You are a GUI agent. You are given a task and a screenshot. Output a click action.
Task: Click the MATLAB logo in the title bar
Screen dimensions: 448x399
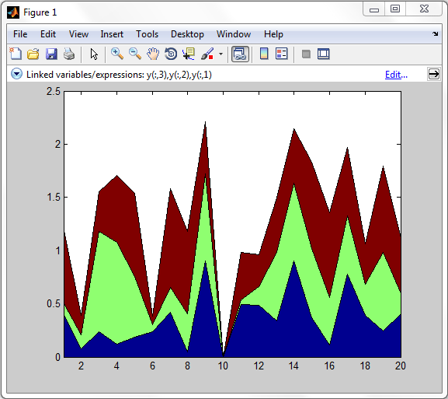tap(13, 12)
